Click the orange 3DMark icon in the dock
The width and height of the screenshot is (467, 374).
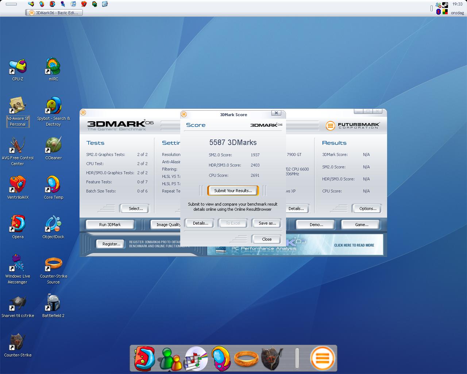[323, 358]
